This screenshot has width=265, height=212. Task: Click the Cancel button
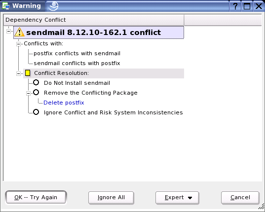click(x=240, y=198)
